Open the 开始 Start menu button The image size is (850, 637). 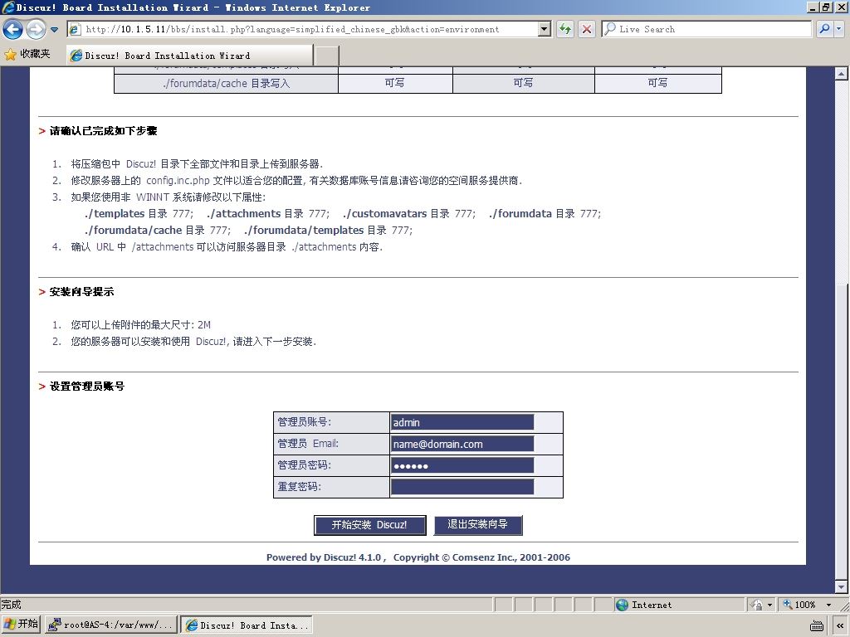point(21,625)
